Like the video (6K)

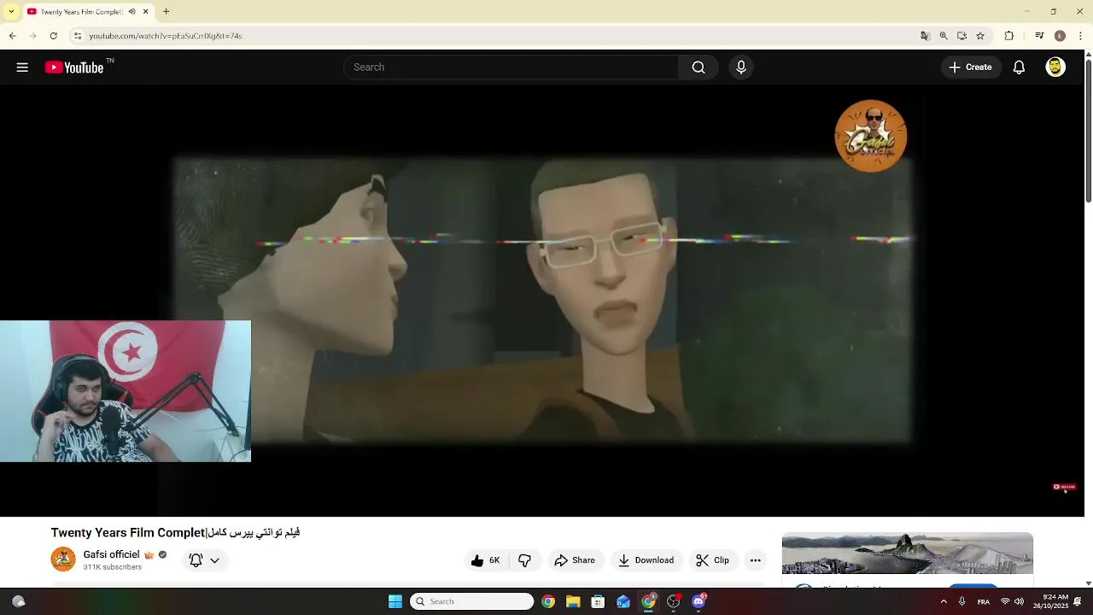[x=486, y=560]
